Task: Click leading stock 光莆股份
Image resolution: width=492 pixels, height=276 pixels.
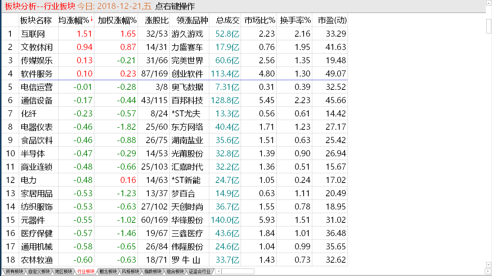Action: [187, 153]
